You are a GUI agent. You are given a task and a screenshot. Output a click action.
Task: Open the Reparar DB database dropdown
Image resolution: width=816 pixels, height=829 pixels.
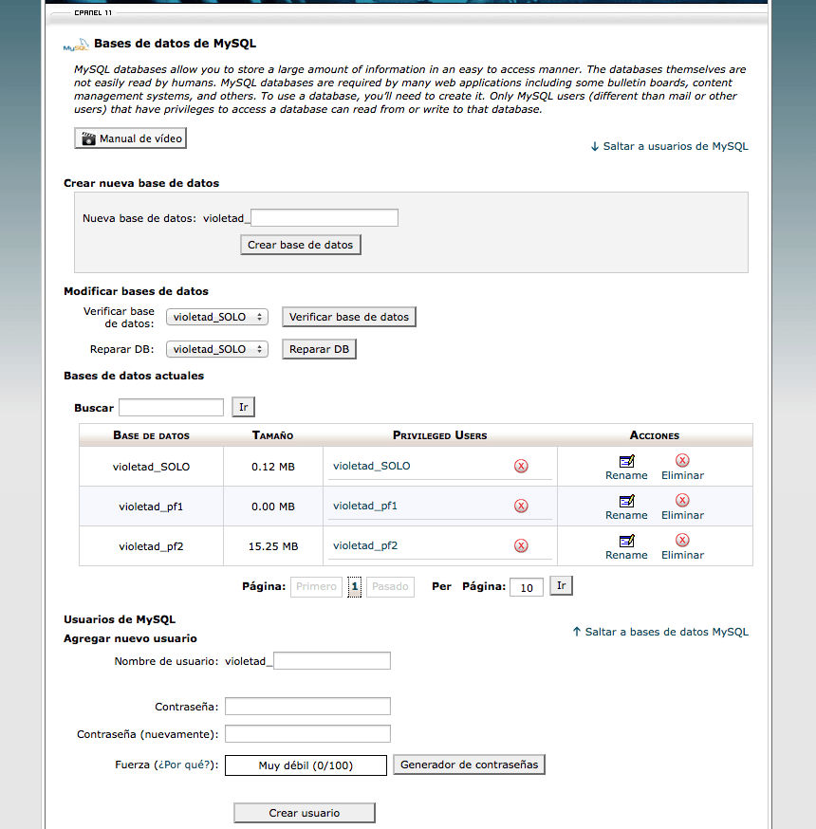pyautogui.click(x=217, y=349)
